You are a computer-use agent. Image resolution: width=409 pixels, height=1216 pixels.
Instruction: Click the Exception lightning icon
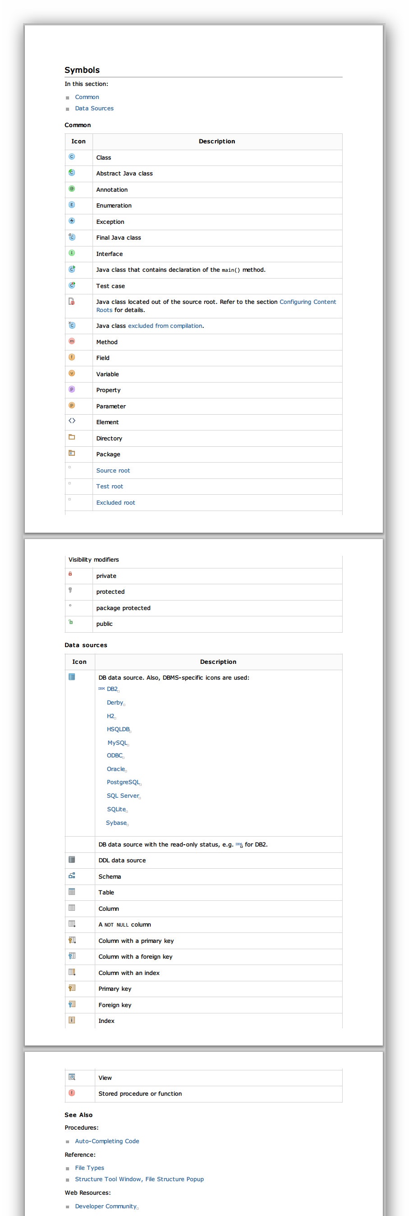click(x=72, y=221)
